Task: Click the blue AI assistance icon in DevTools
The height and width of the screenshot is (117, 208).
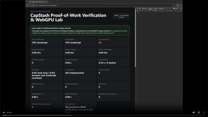Action: pyautogui.click(x=174, y=8)
